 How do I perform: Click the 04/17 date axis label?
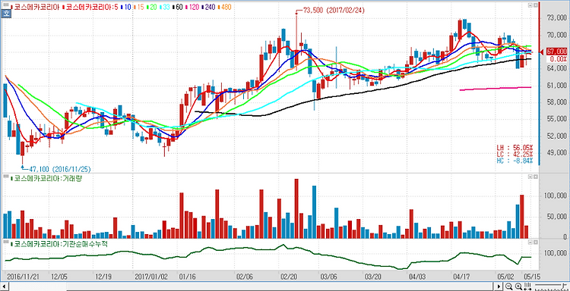pyautogui.click(x=461, y=276)
